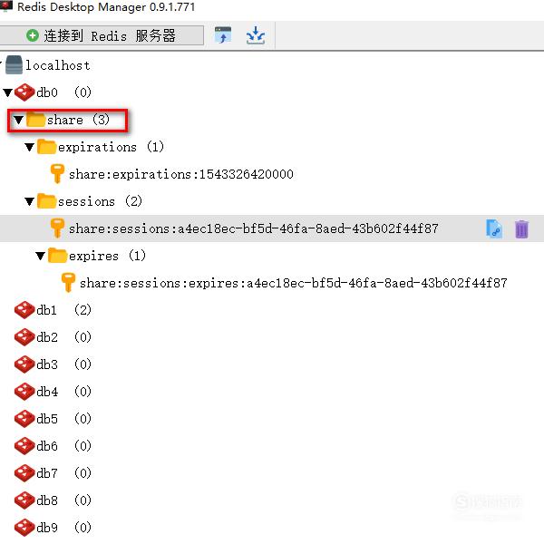This screenshot has width=544, height=544.
Task: Select the db1 (2) label
Action: click(64, 310)
